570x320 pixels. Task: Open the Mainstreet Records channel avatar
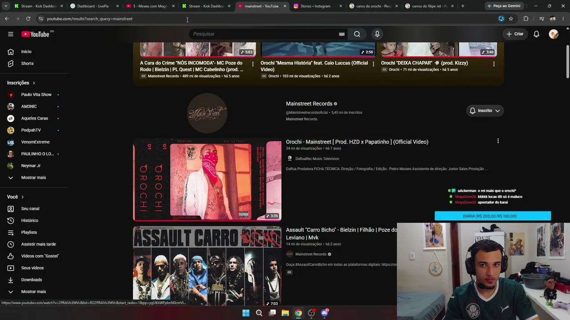[x=207, y=113]
